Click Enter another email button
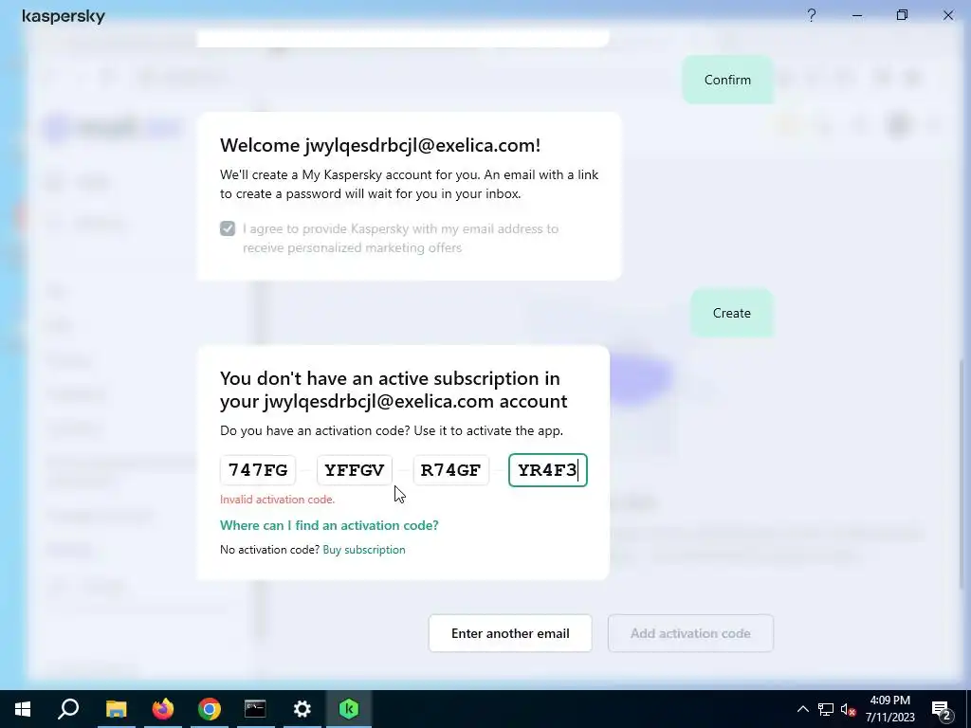Image resolution: width=971 pixels, height=728 pixels. [x=510, y=633]
